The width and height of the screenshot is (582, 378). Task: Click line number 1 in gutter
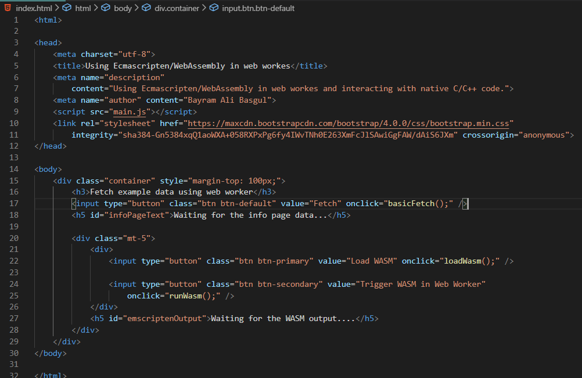[x=16, y=20]
